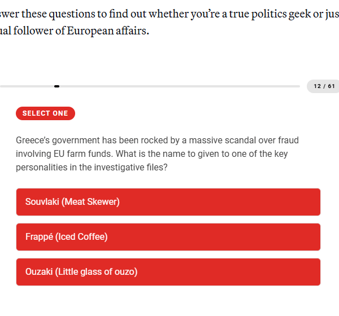
Task: Choose the Souvlaki (Meat Skewer) answer
Action: (x=168, y=202)
